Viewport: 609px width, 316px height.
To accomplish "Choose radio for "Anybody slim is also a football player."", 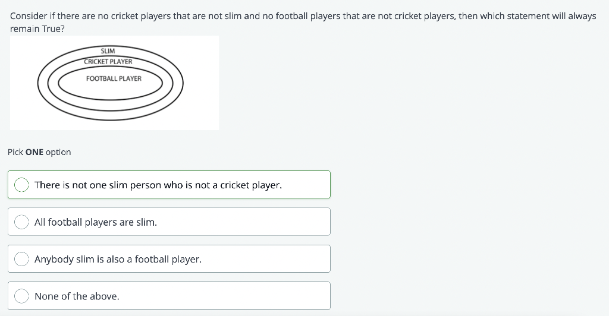I will click(x=22, y=259).
